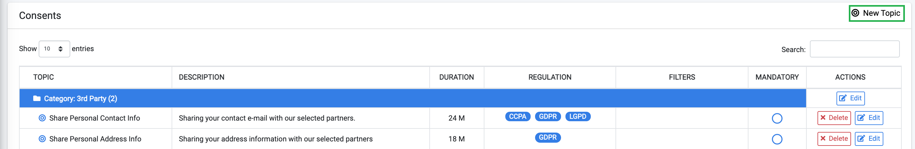
Task: Click the New Topic target icon
Action: 855,13
